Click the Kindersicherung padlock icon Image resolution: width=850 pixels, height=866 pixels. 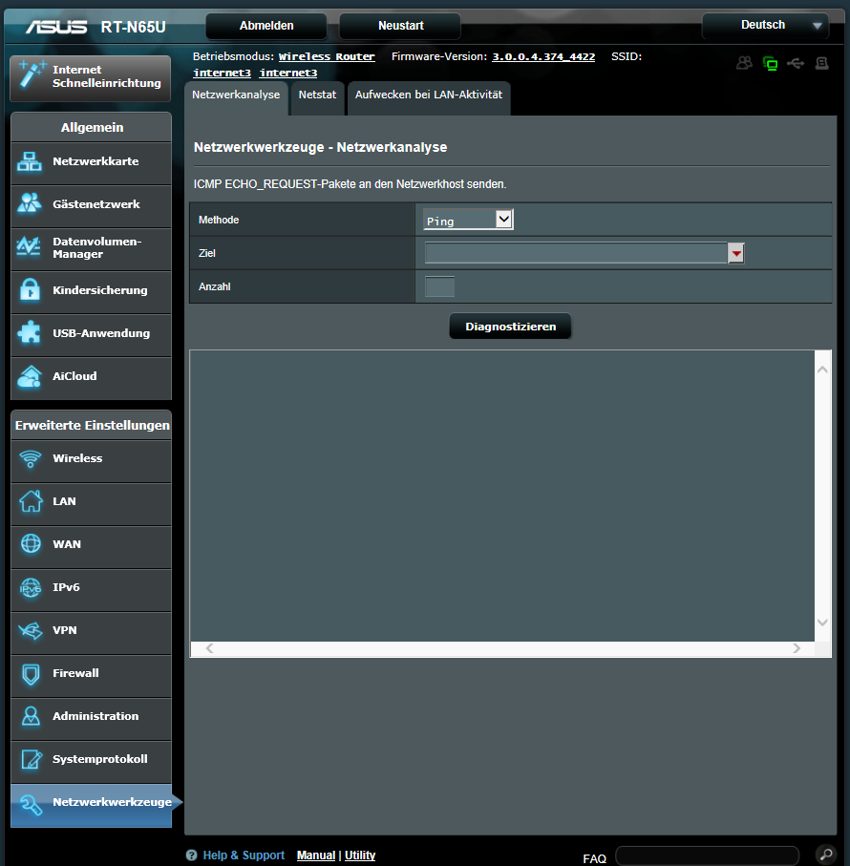click(x=30, y=290)
